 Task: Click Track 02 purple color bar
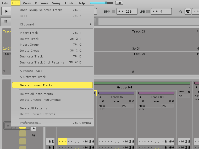coord(116,93)
